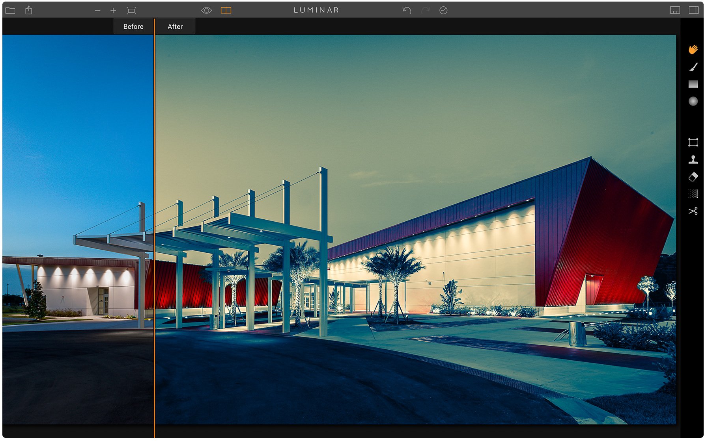The width and height of the screenshot is (706, 441).
Task: Toggle the presets panel layout icon
Action: pos(675,10)
